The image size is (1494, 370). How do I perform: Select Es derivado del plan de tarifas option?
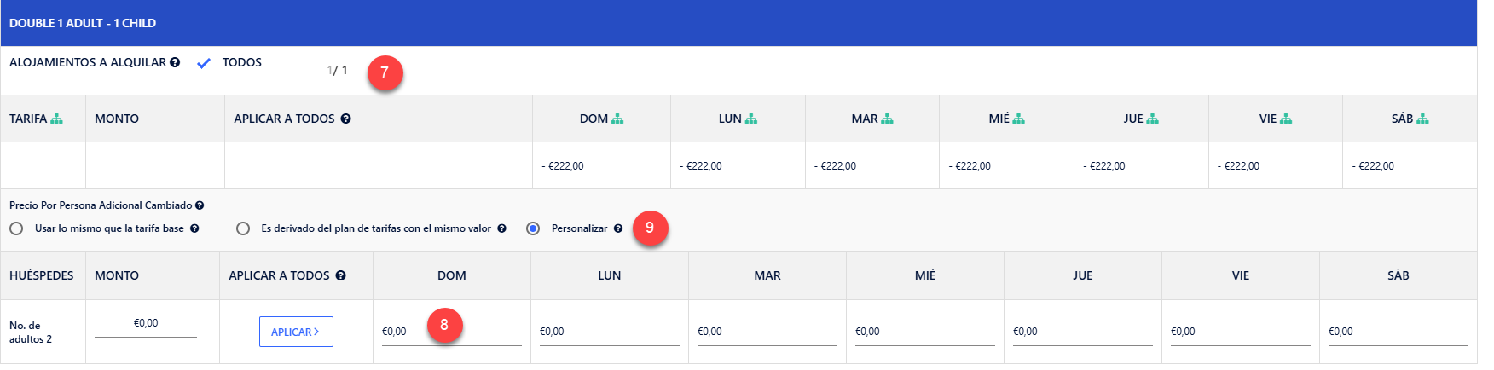[243, 228]
